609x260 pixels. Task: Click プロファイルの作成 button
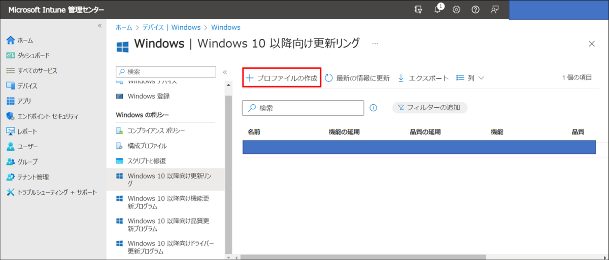[x=282, y=78]
